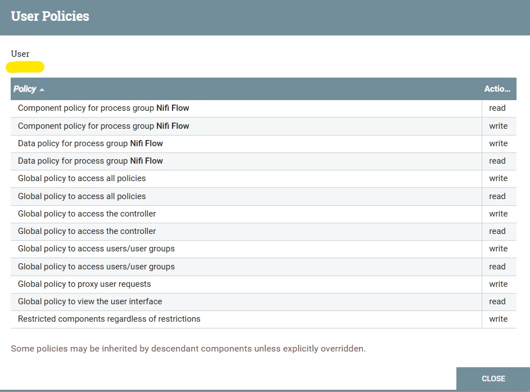This screenshot has width=530, height=392.
Task: Click 'write' action for access users/user groups
Action: 498,249
